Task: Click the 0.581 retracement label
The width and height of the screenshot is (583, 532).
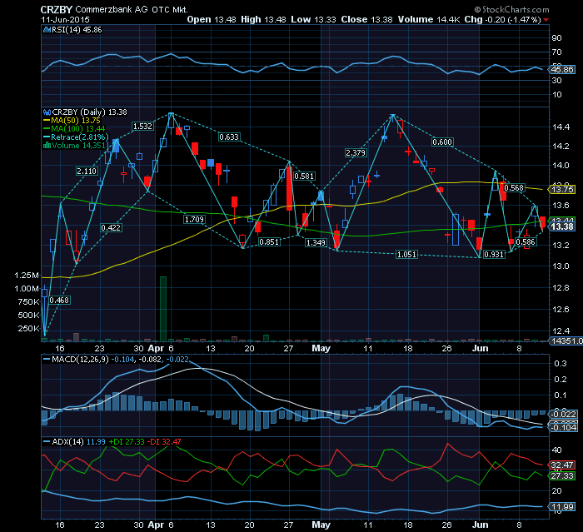Action: [x=304, y=176]
